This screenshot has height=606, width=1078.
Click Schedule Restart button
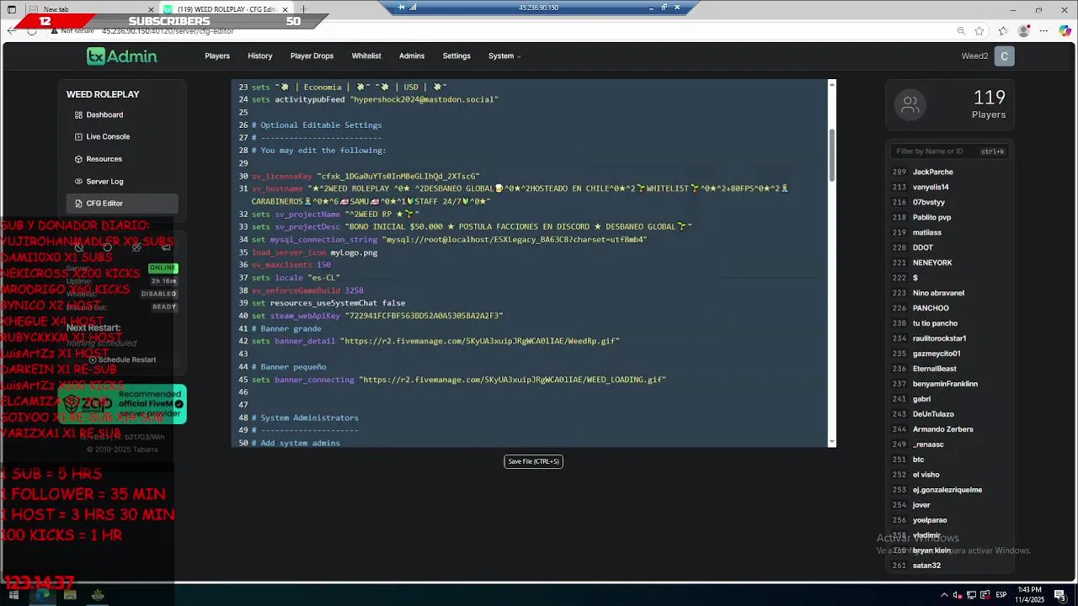(122, 359)
